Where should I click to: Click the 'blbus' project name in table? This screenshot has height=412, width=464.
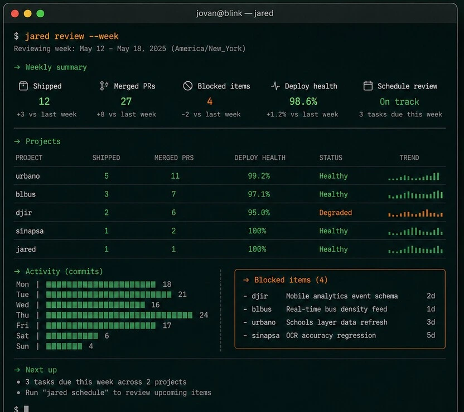click(26, 195)
